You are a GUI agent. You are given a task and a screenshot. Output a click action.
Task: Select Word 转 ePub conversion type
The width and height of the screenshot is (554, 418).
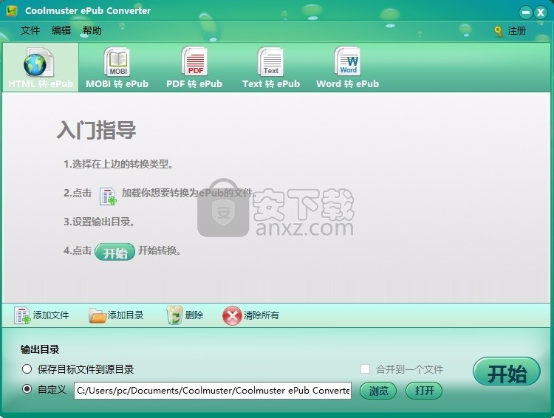(348, 68)
